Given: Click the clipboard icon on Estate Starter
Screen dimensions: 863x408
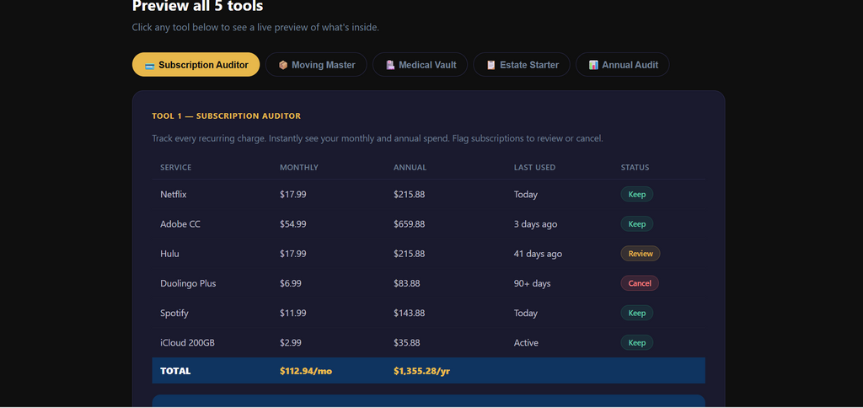Looking at the screenshot, I should [491, 65].
